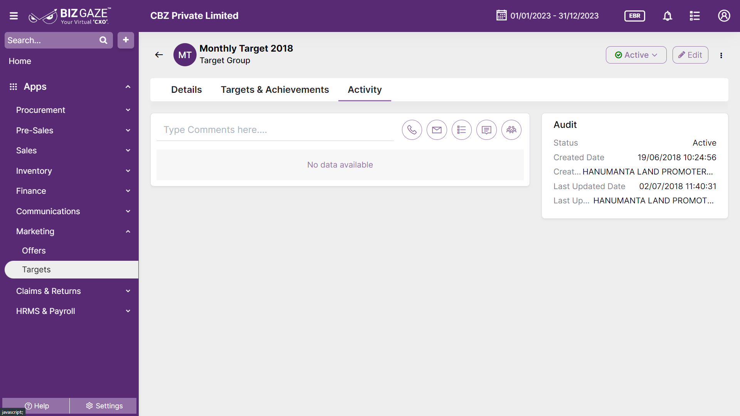
Task: Open the Active status dropdown
Action: 636,55
